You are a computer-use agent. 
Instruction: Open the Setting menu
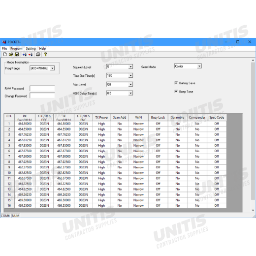coord(31,49)
